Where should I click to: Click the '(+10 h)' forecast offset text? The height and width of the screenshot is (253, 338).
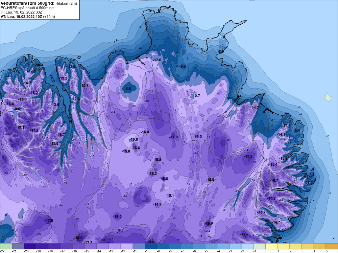coord(49,17)
